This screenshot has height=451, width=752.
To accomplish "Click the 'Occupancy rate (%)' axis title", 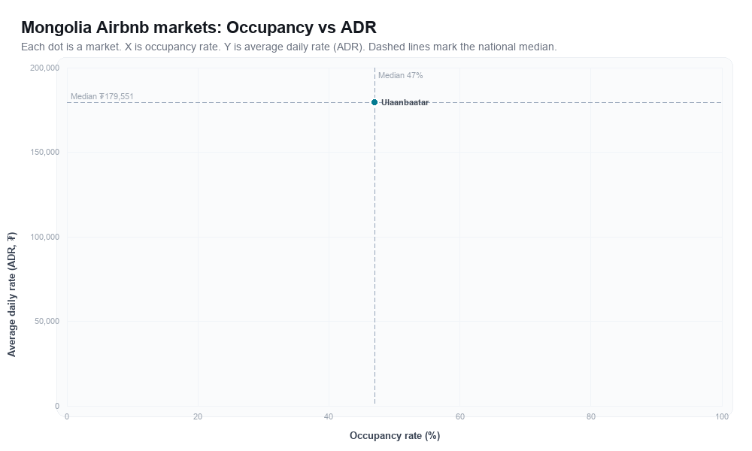I will click(395, 436).
